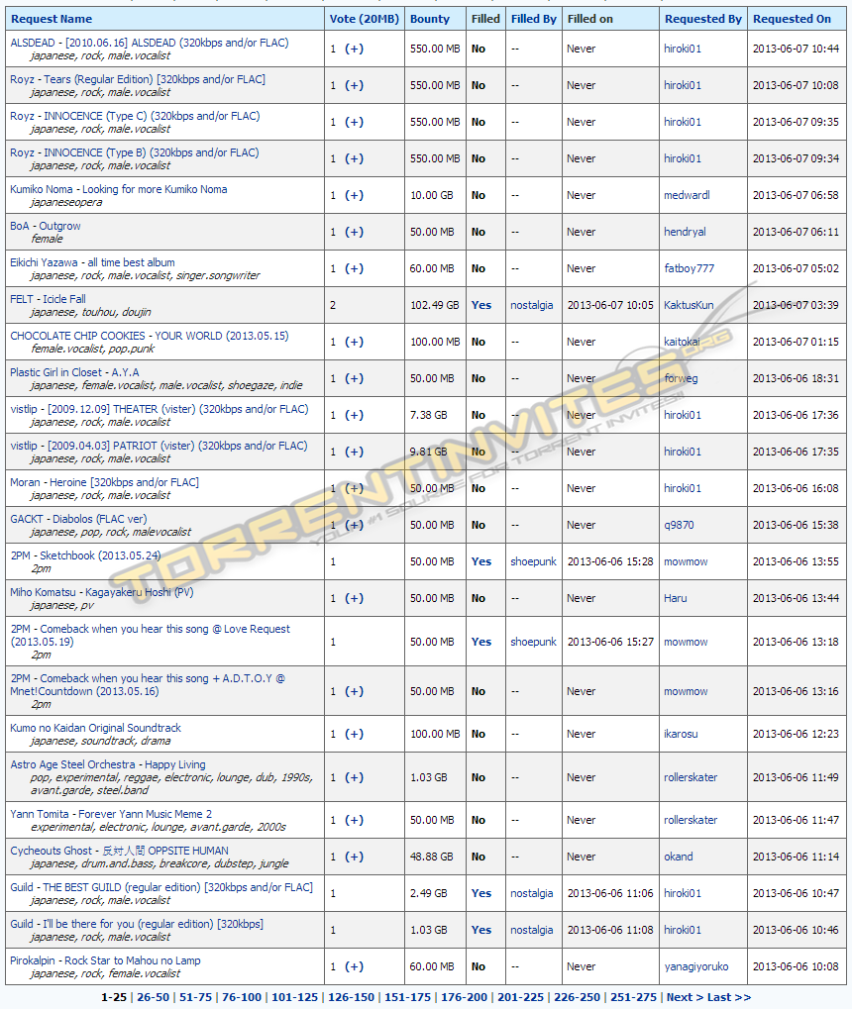
Task: Open vistlip PATRIOT (vister) request
Action: tap(159, 447)
